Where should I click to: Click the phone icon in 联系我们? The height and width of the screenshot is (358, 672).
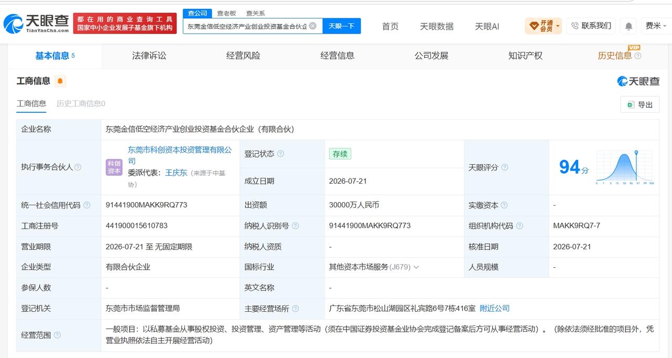[574, 26]
